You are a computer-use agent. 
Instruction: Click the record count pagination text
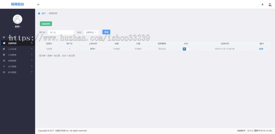(57, 56)
